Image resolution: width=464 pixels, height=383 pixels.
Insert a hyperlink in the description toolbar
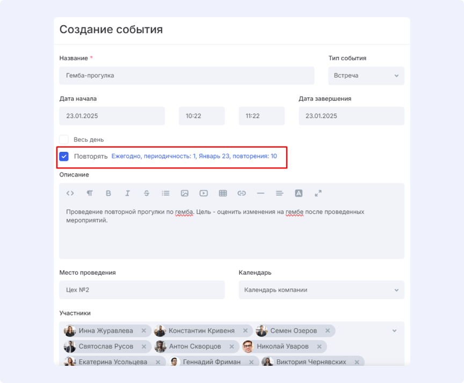(241, 193)
